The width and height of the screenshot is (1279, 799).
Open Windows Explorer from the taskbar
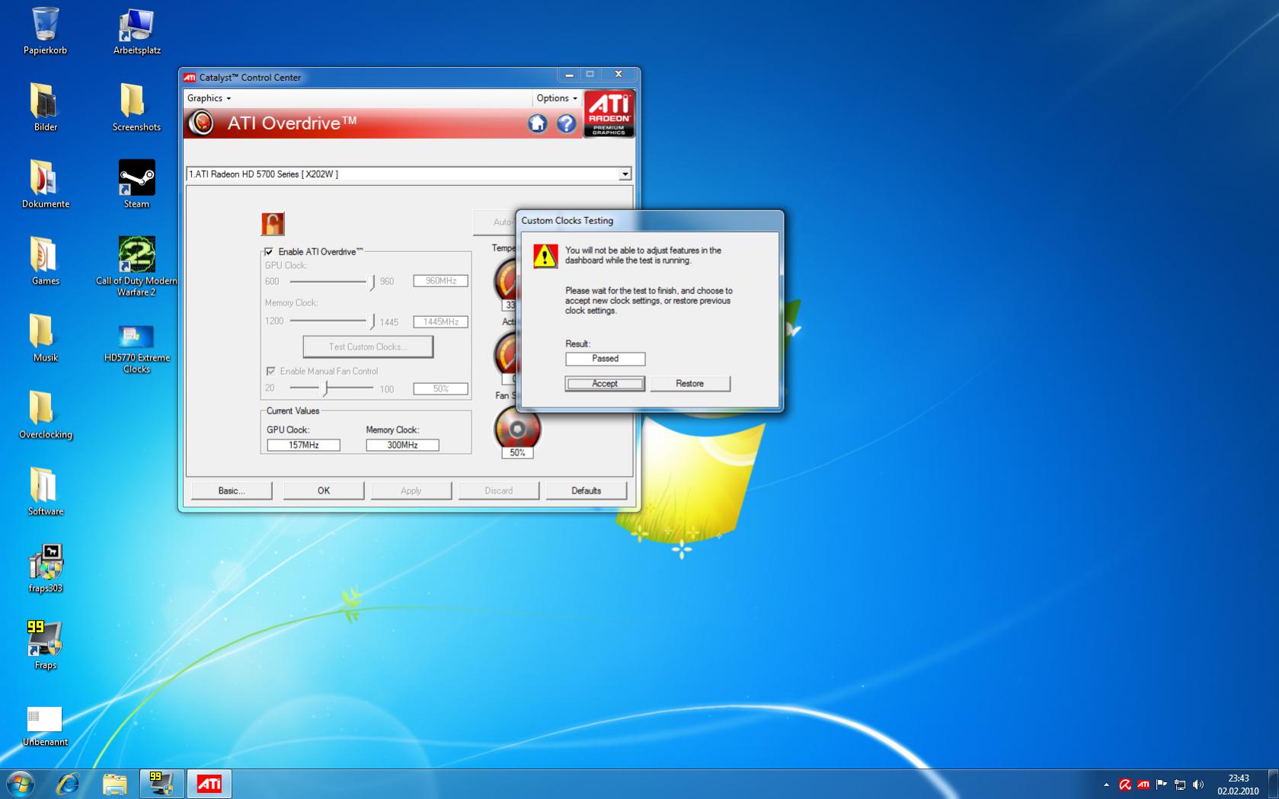point(114,783)
